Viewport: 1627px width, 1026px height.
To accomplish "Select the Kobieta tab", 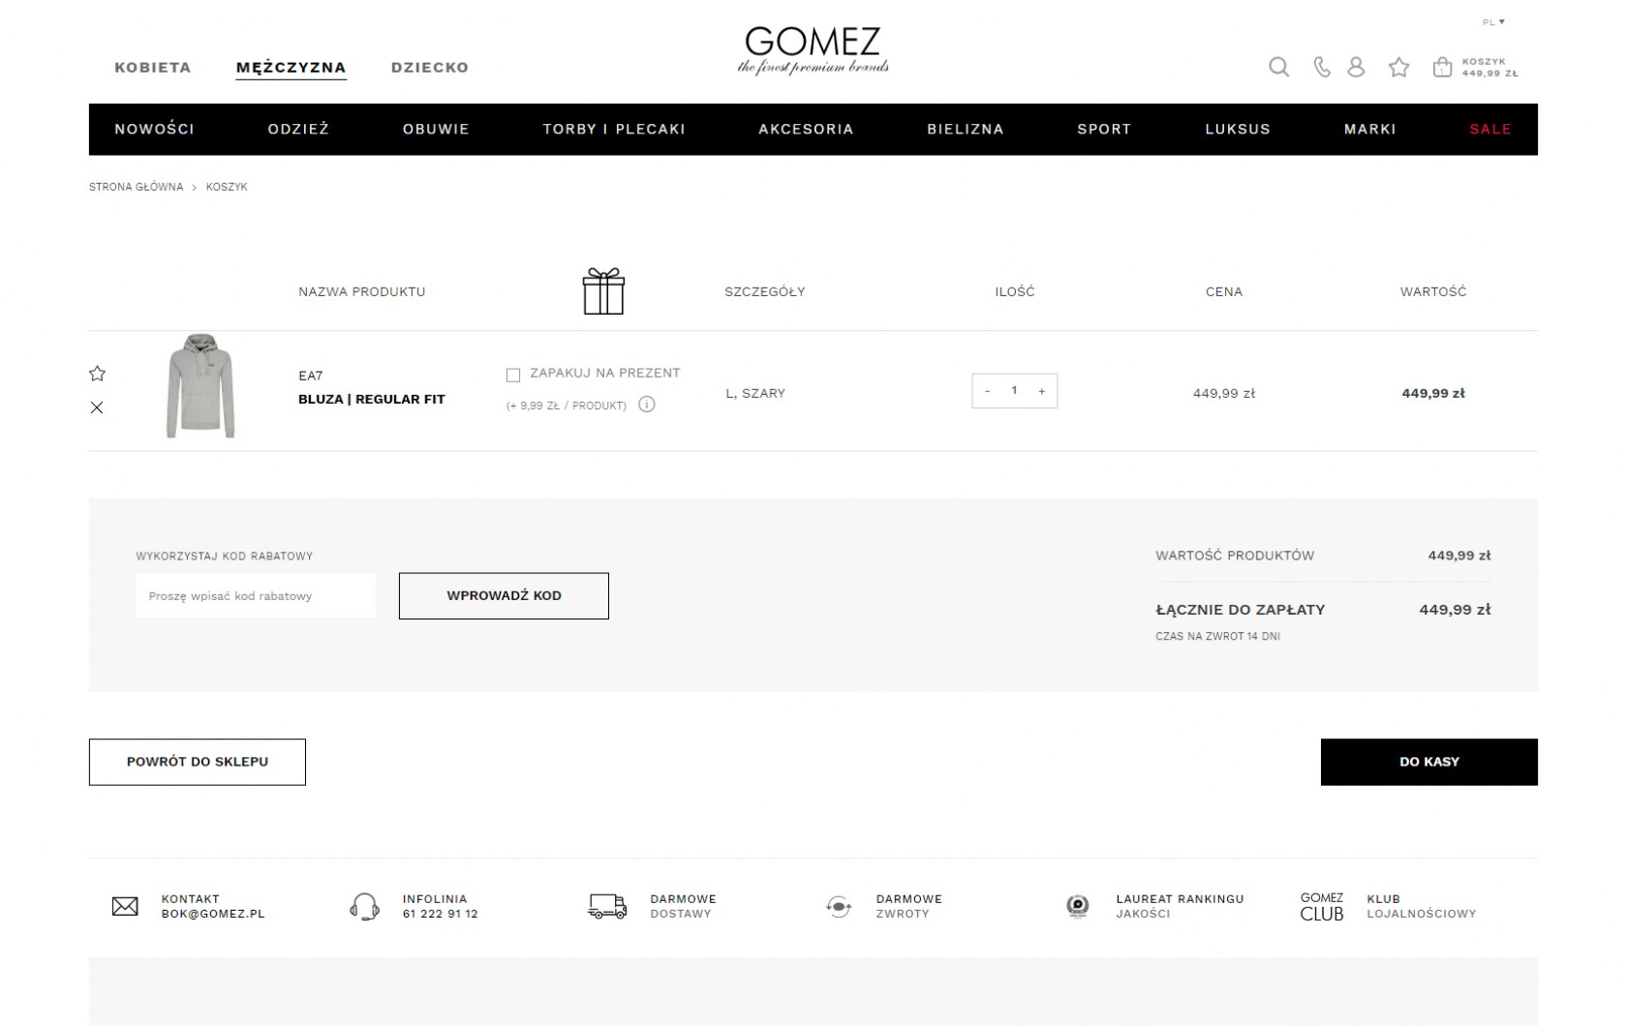I will [153, 68].
